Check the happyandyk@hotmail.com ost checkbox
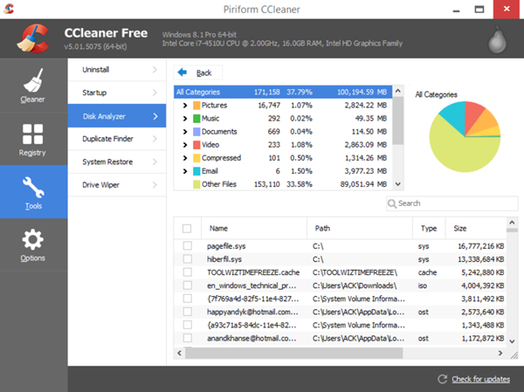524x392 pixels. (x=188, y=312)
